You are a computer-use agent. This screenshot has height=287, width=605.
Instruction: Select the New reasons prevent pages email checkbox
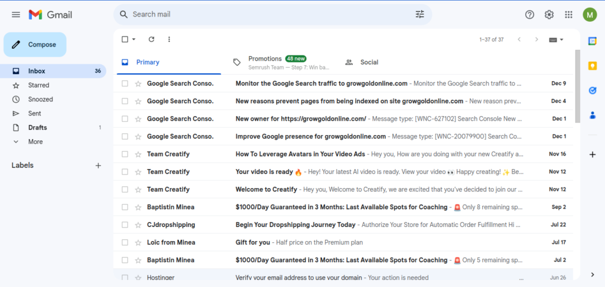125,101
